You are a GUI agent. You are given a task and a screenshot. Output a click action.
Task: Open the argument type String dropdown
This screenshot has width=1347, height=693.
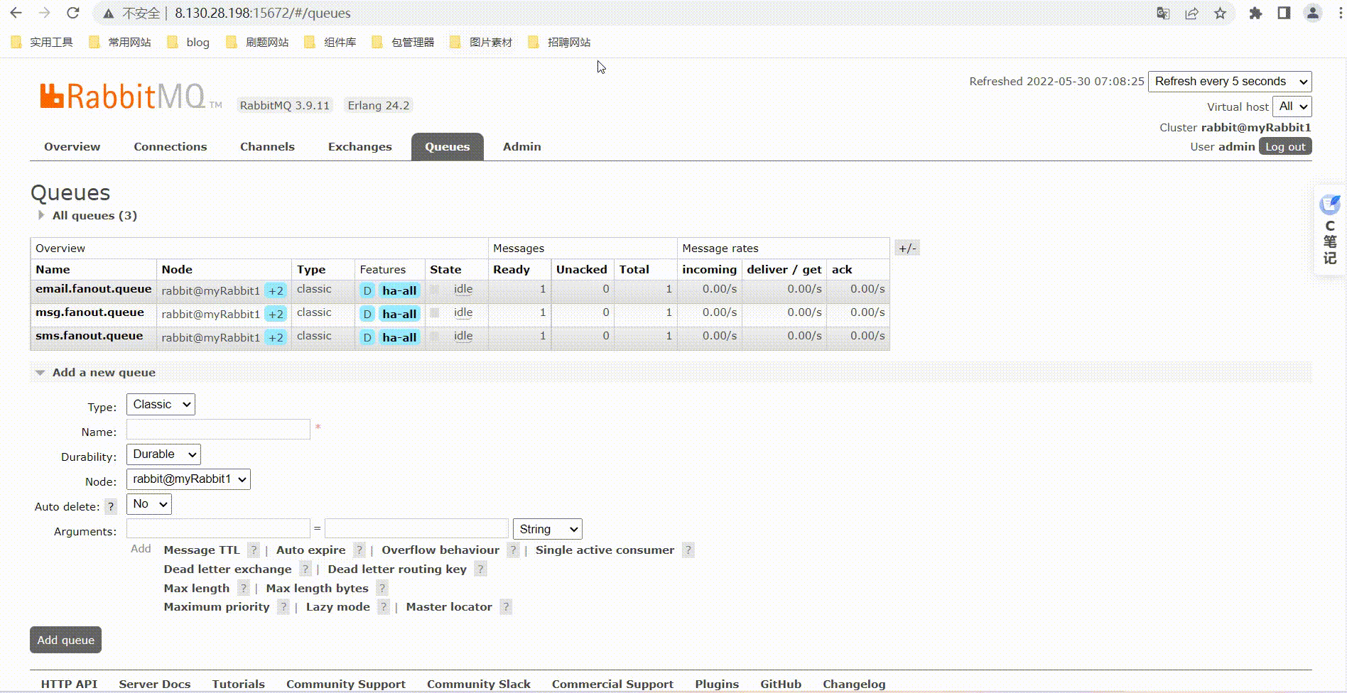[547, 529]
